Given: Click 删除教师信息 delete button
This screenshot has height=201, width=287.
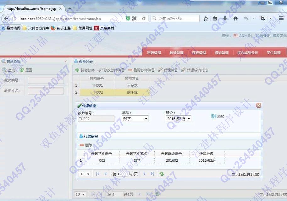Looking at the screenshot, I should click(141, 70).
